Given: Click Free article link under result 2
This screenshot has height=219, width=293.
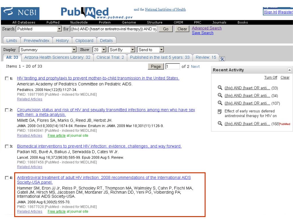Looking at the screenshot, I should point(56,135).
